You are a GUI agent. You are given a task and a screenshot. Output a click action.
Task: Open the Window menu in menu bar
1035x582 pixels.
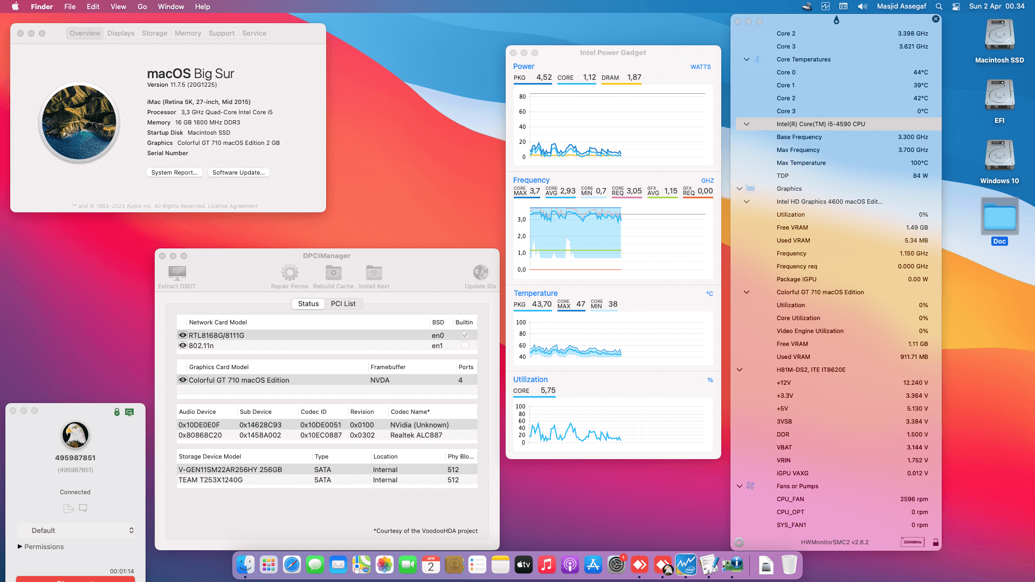click(x=171, y=6)
